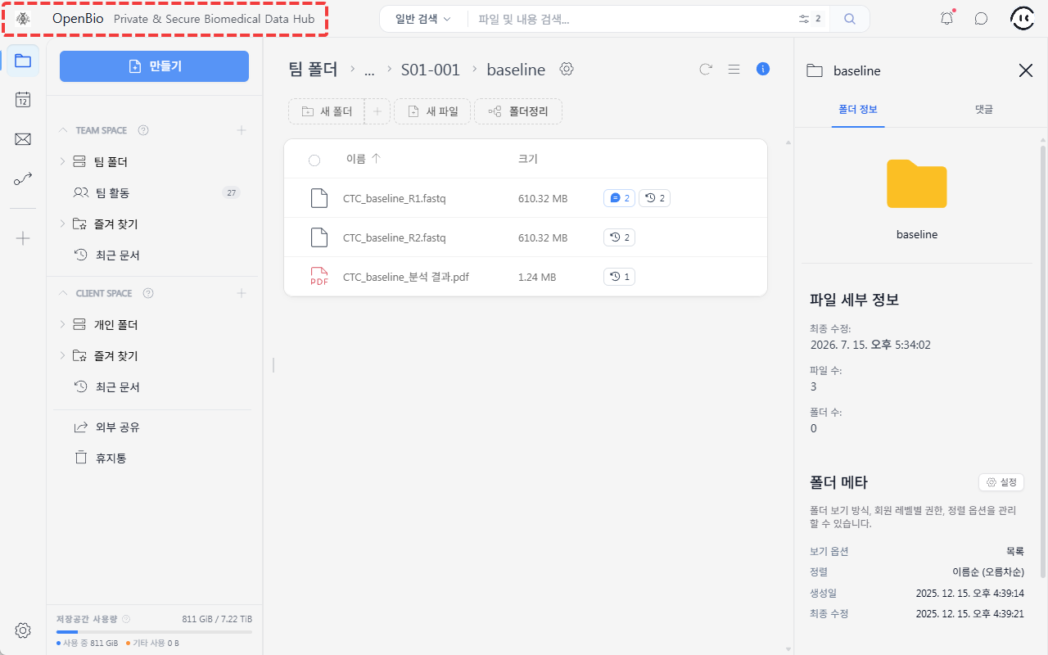Go to S01-001 breadcrumb
This screenshot has width=1048, height=655.
[x=431, y=70]
